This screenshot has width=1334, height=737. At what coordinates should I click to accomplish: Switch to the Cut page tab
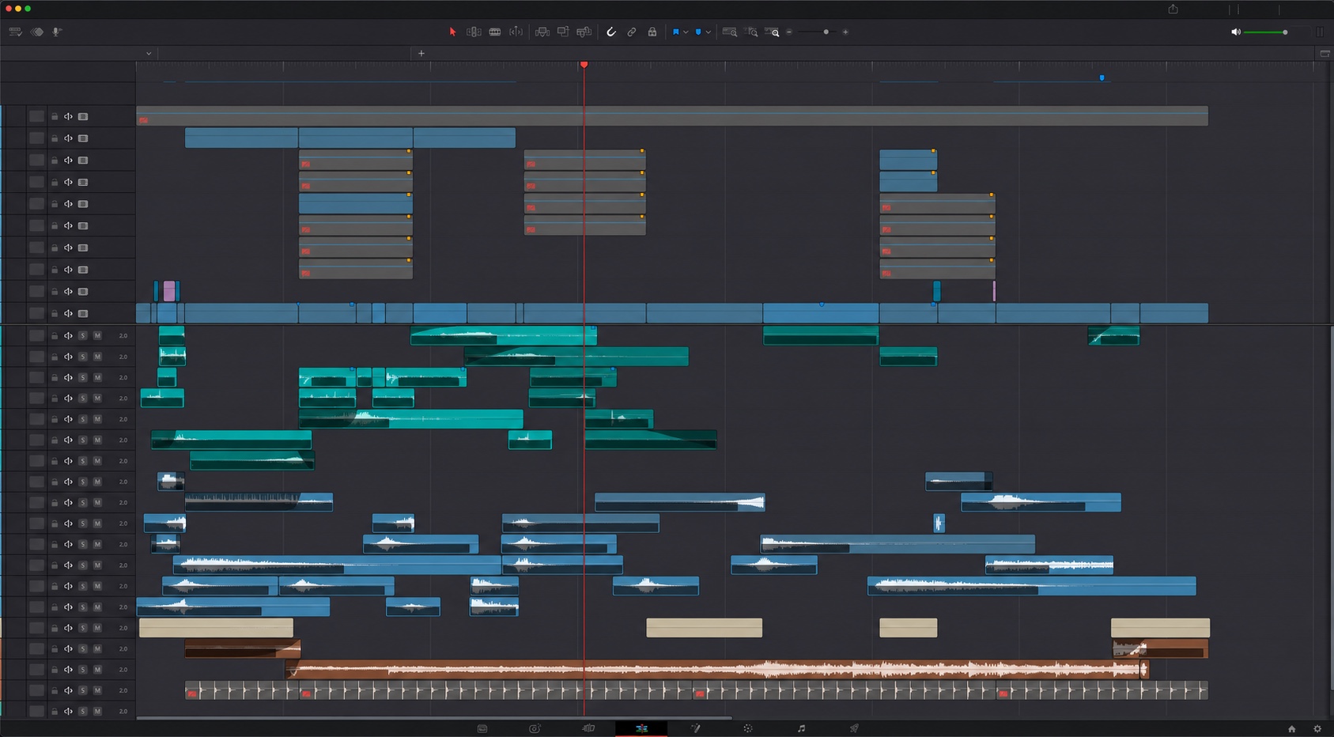click(588, 728)
